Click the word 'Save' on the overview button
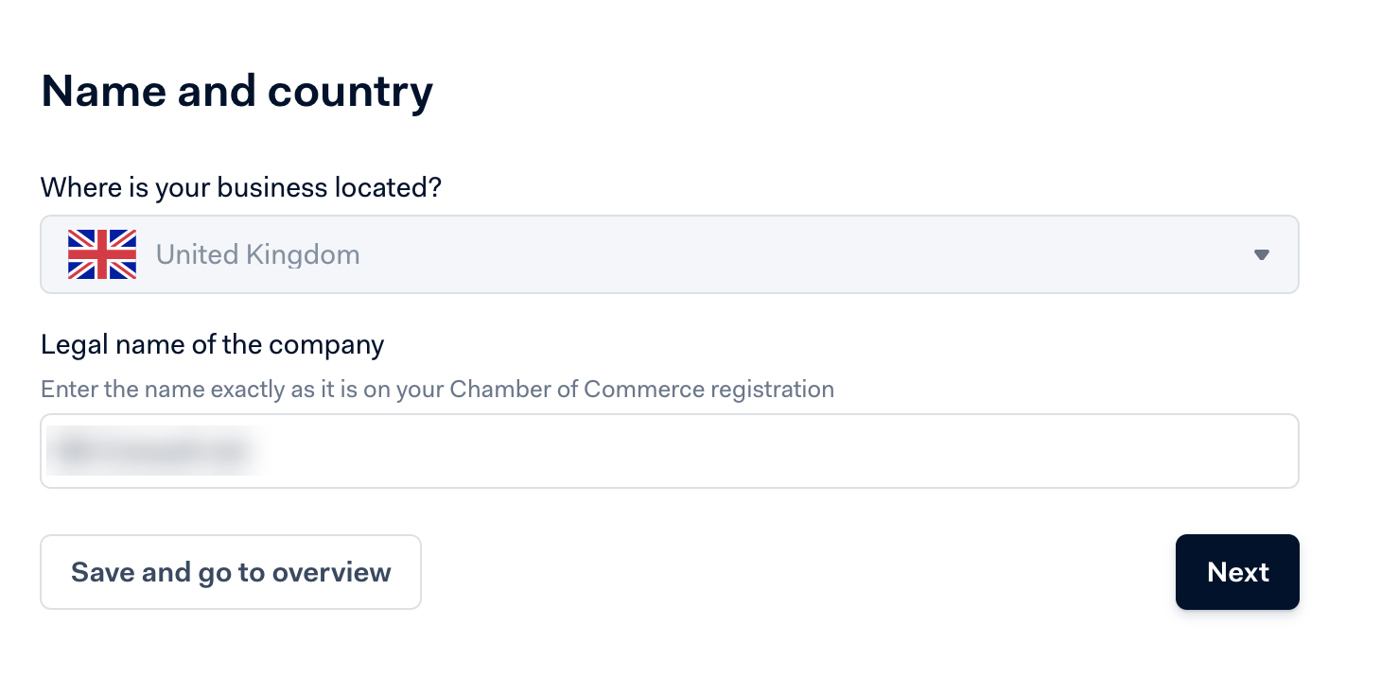The image size is (1381, 677). coord(100,572)
